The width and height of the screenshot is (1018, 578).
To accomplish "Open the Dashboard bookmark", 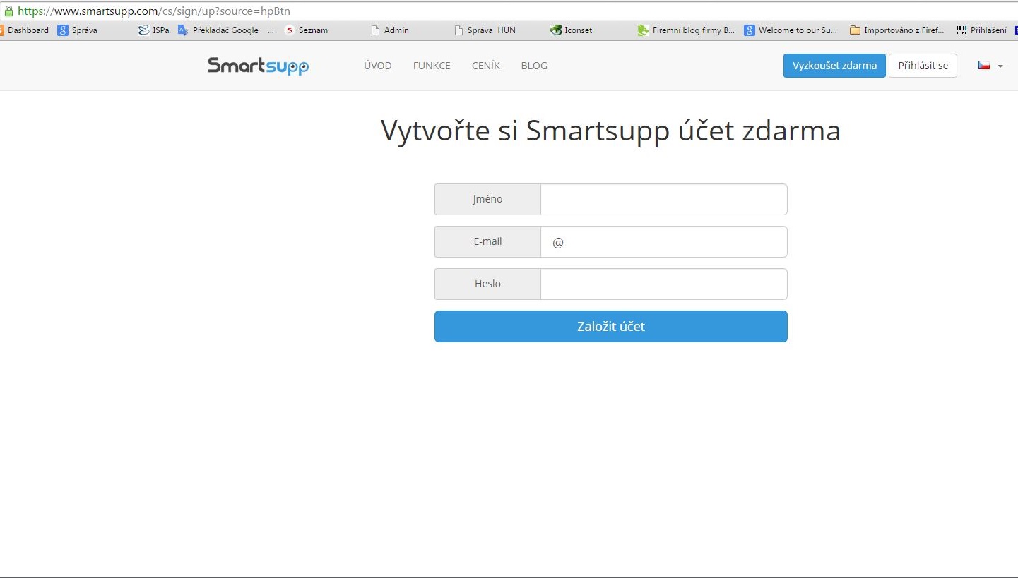I will (x=25, y=30).
